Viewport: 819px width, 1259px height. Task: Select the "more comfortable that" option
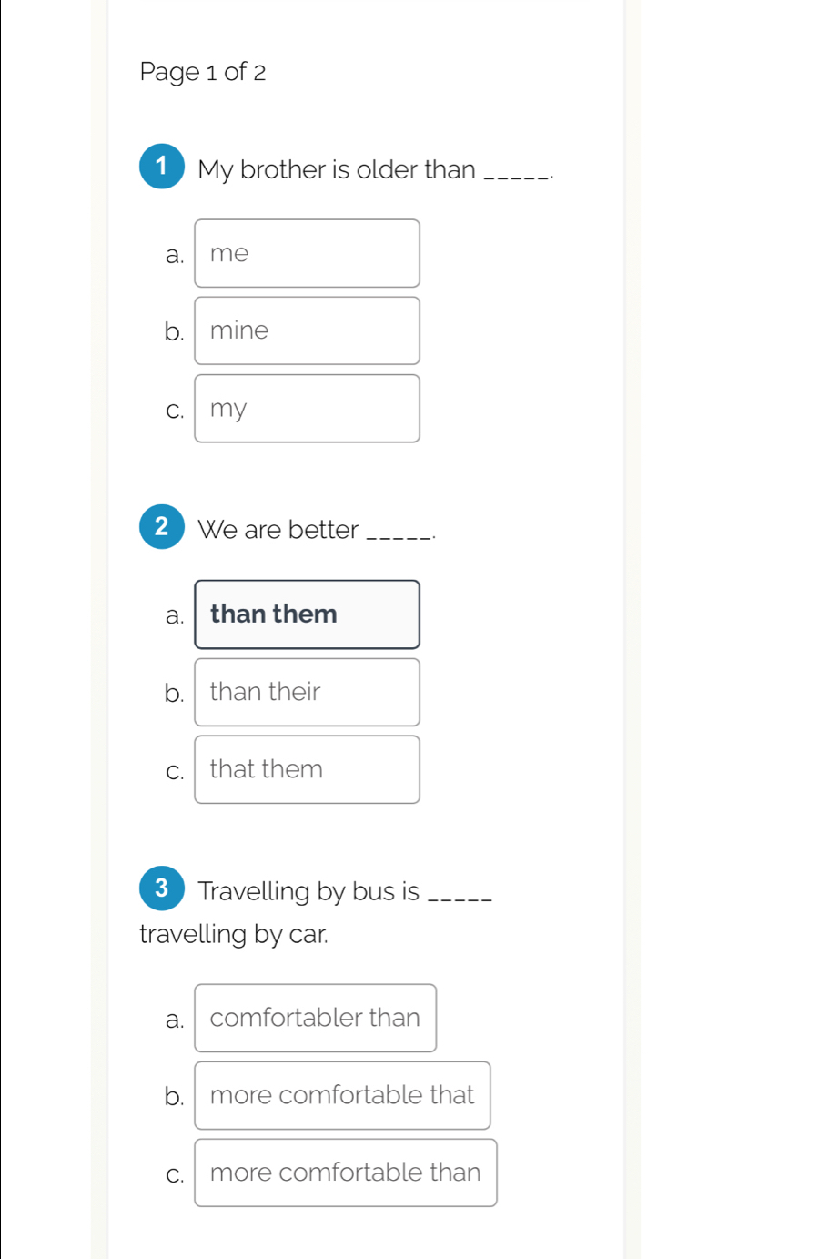[342, 1095]
